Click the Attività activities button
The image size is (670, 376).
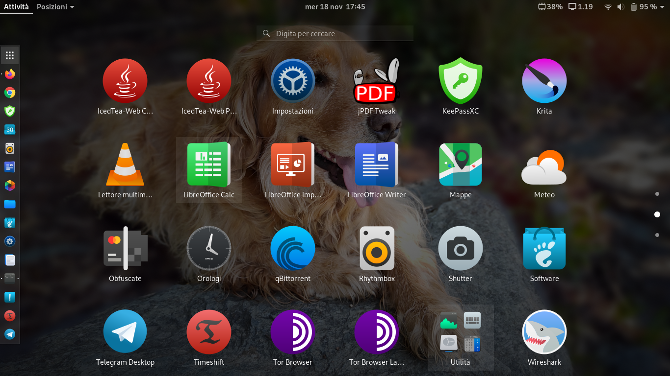tap(16, 7)
